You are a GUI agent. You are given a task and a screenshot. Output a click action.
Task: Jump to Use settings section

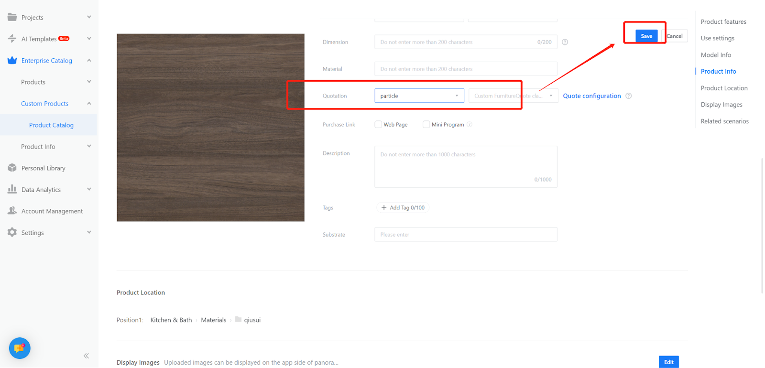[x=718, y=38]
